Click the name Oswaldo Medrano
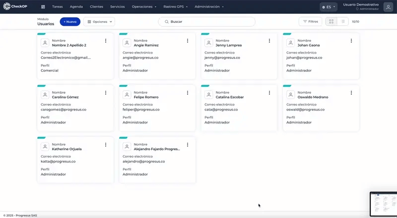 click(313, 97)
